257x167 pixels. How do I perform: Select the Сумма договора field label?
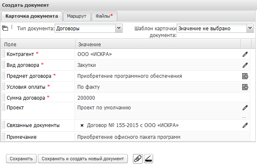26,98
